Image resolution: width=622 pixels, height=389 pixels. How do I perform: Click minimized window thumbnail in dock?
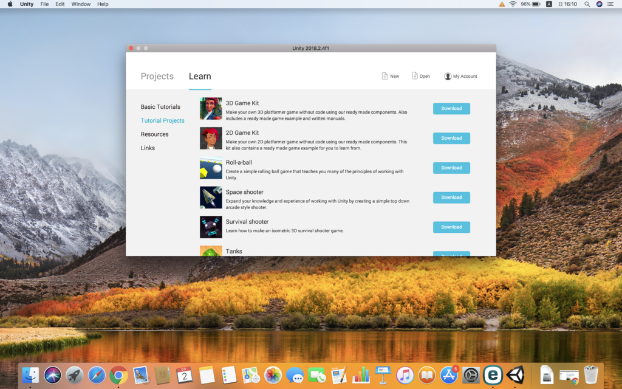tap(569, 376)
